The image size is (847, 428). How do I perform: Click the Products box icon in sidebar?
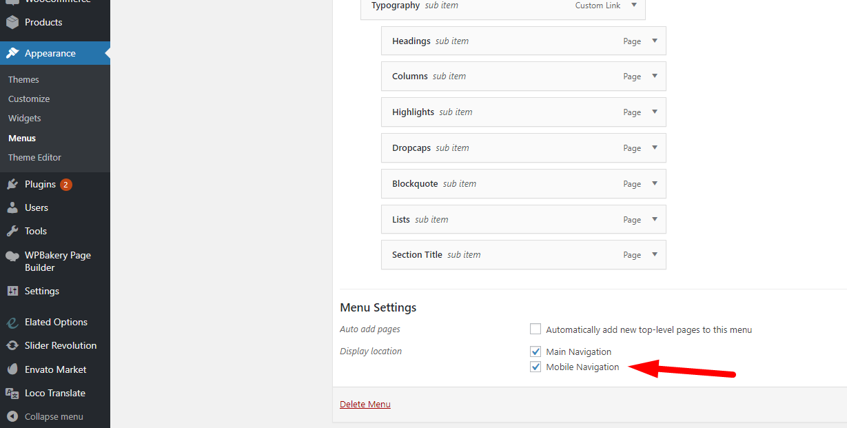coord(12,22)
